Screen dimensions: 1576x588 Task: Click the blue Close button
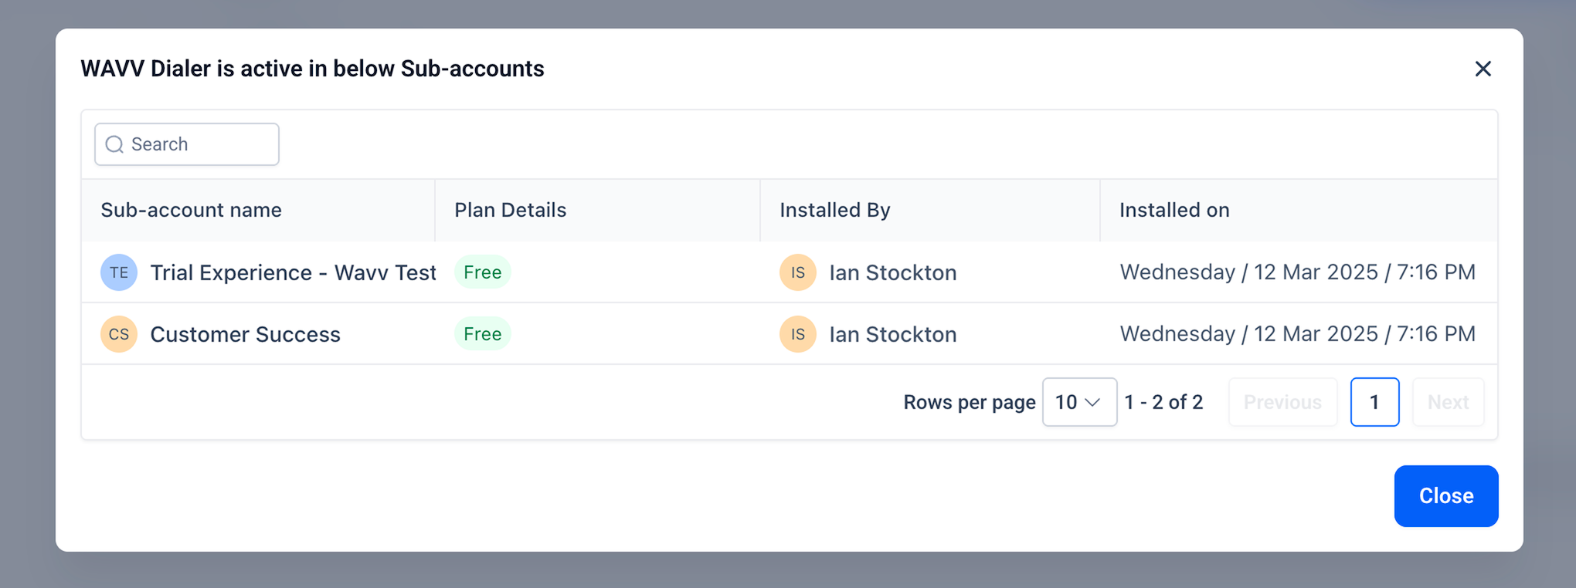1446,496
